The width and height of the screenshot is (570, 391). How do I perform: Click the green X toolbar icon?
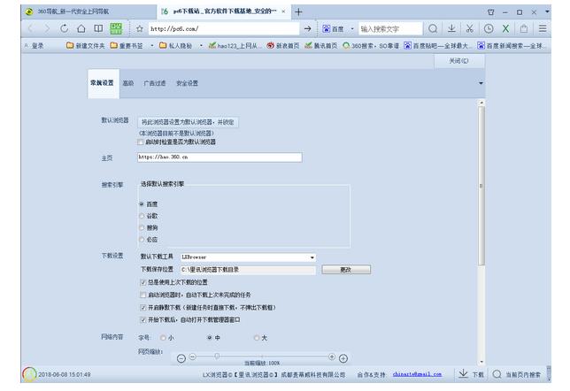pyautogui.click(x=505, y=28)
